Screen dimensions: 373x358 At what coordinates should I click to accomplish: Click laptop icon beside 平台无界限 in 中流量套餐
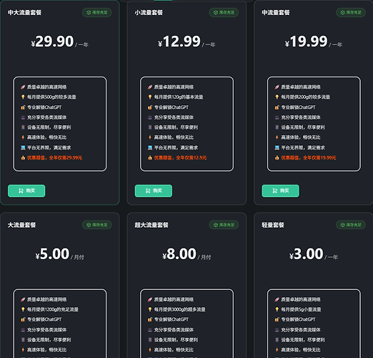click(277, 147)
